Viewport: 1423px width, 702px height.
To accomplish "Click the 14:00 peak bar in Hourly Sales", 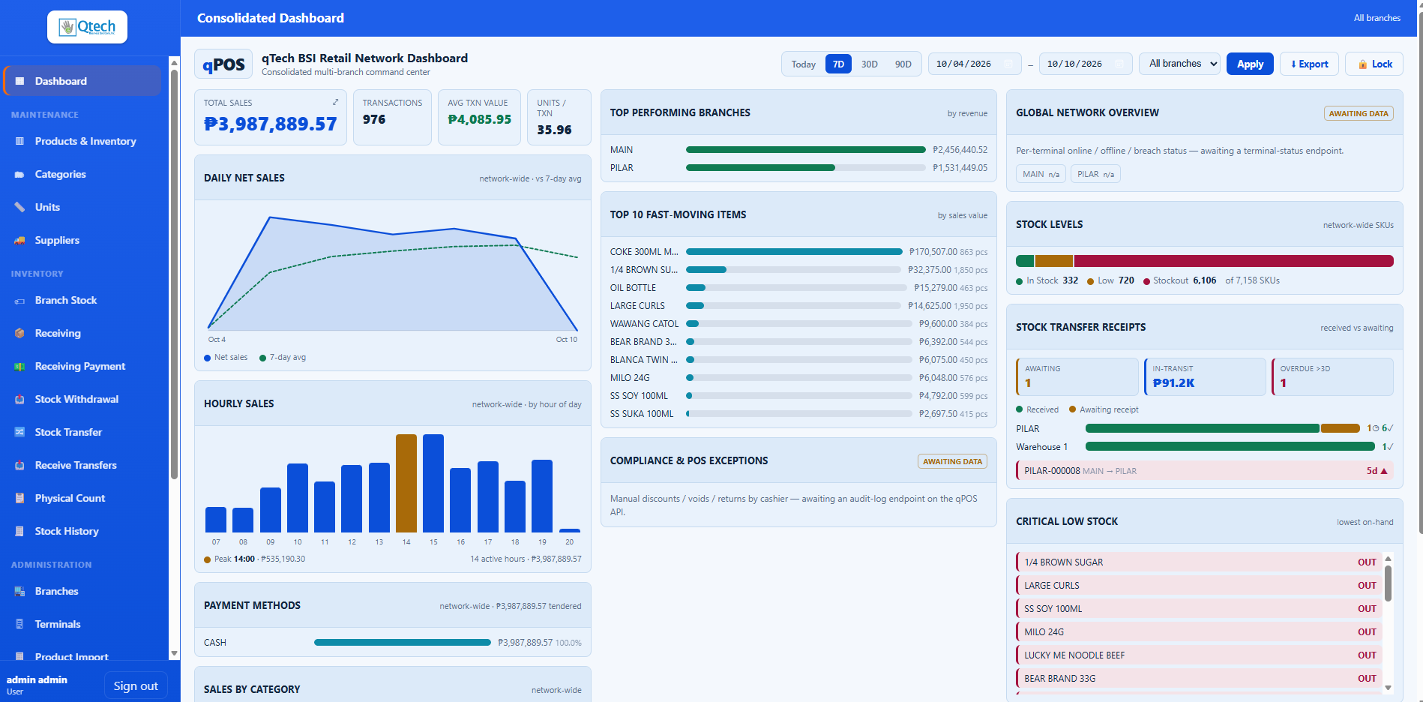I will (406, 483).
